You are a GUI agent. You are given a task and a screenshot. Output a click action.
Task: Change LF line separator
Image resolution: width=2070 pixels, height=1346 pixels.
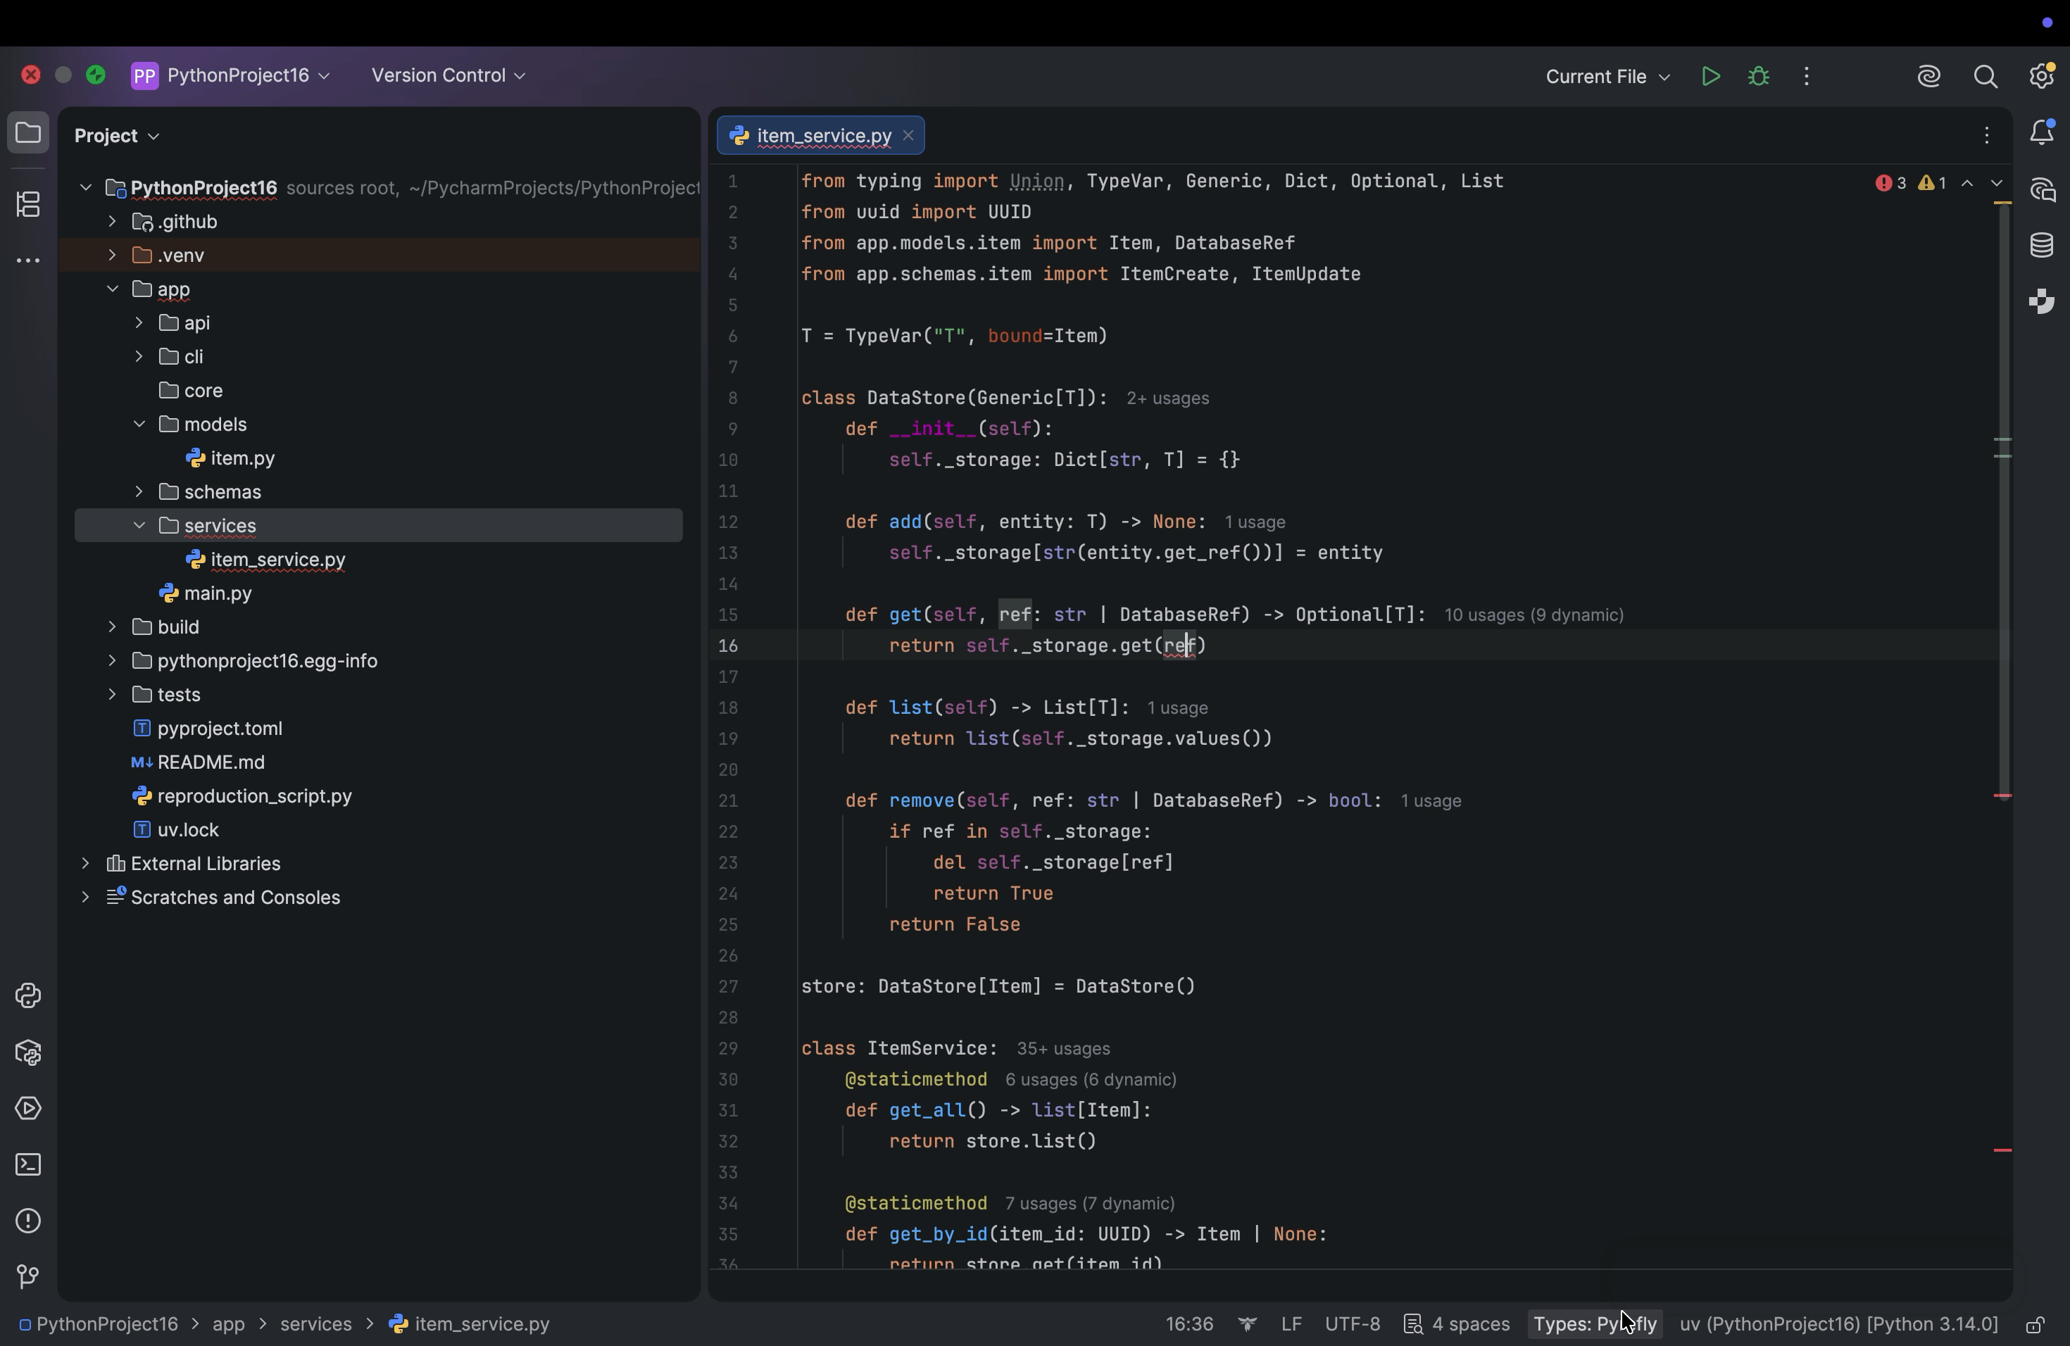click(1291, 1324)
